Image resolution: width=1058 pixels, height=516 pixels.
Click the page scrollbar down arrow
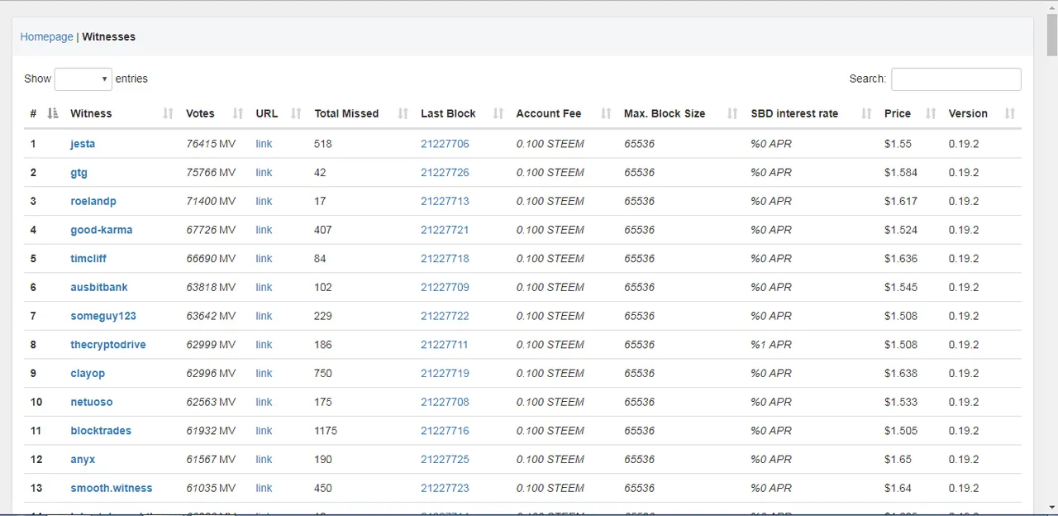pos(1051,508)
